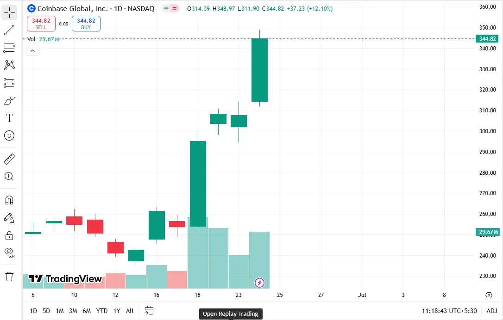Select the brush drawing tool

pyautogui.click(x=9, y=100)
